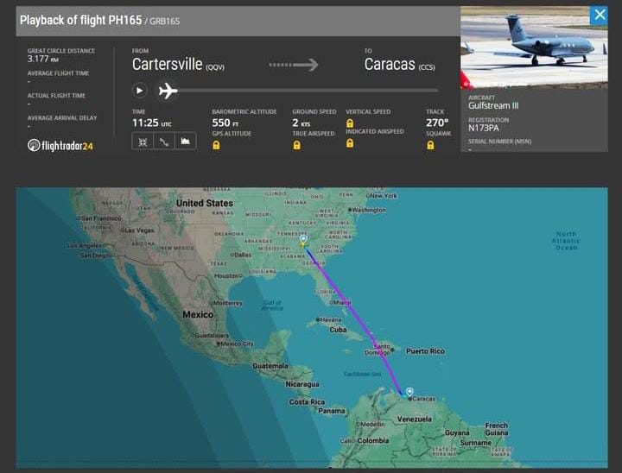
Task: Open the Gulfstream III aircraft photo
Action: click(x=534, y=47)
